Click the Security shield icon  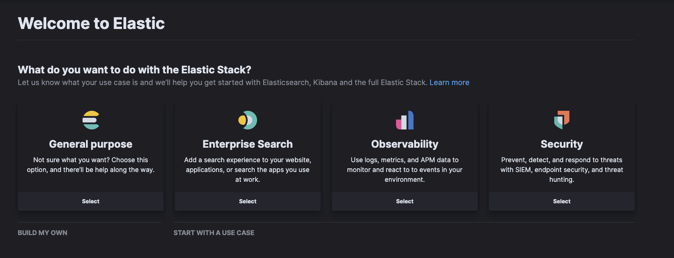562,120
